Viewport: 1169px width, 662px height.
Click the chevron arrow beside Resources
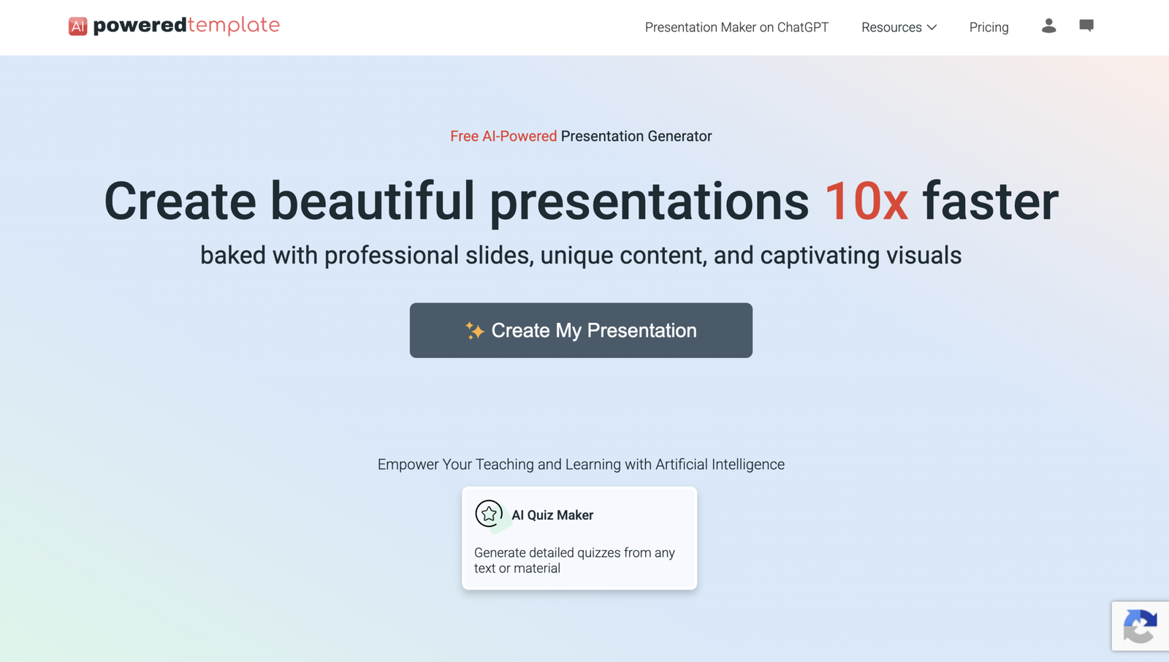tap(932, 27)
